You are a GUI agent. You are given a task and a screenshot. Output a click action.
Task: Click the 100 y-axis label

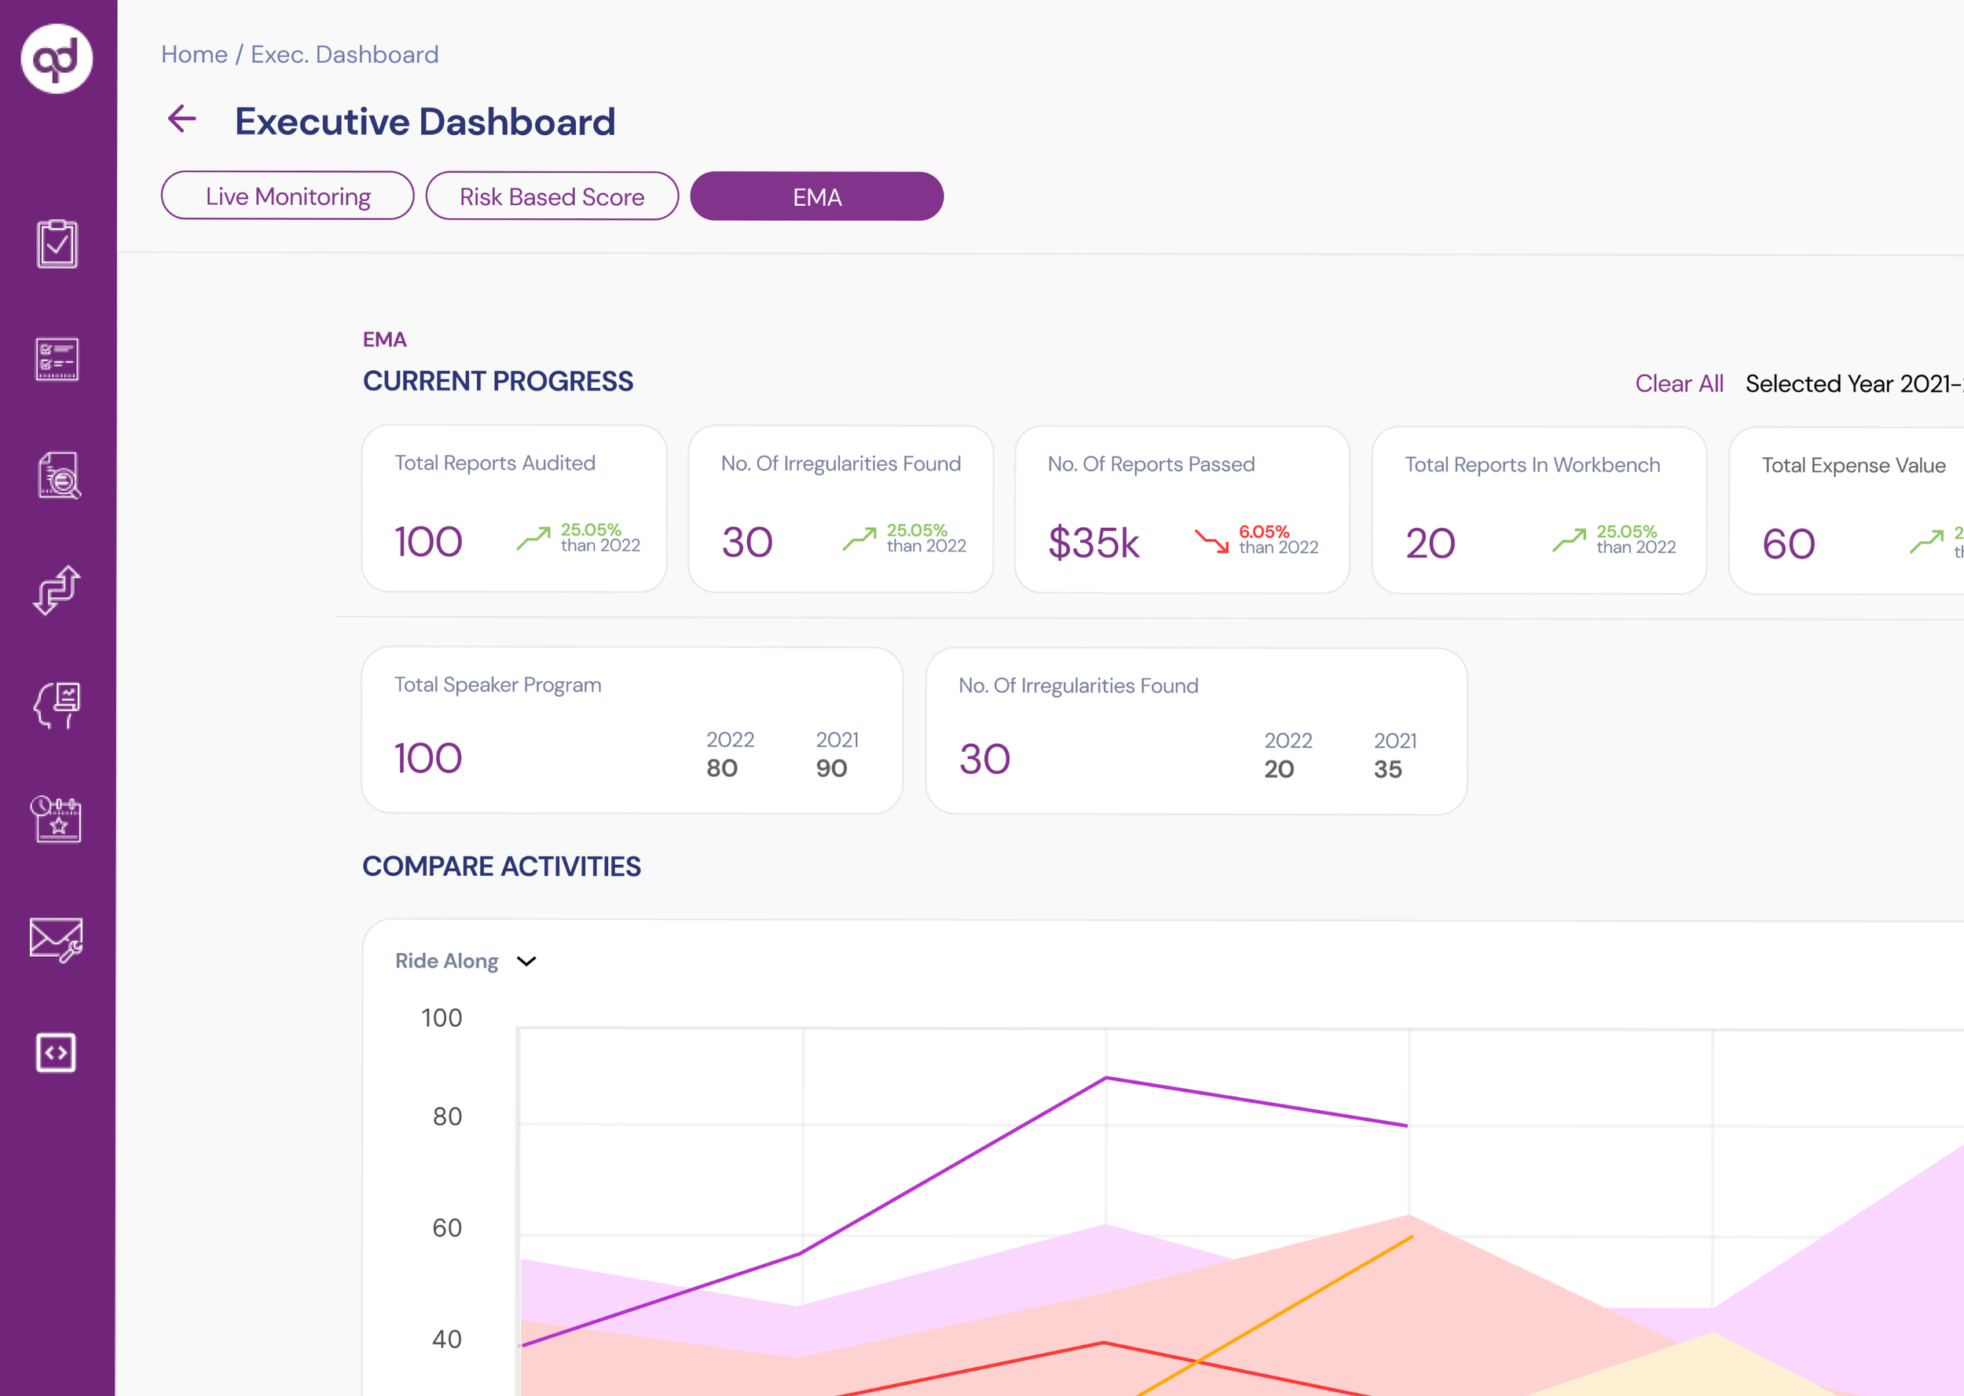(442, 1018)
